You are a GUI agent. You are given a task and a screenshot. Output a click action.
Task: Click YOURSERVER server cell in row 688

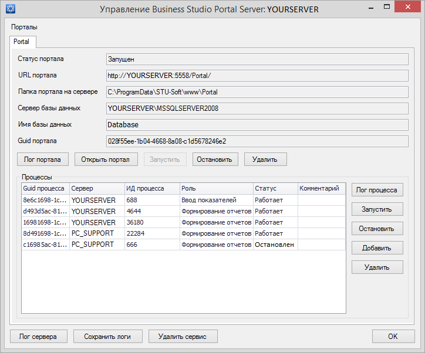tap(97, 200)
